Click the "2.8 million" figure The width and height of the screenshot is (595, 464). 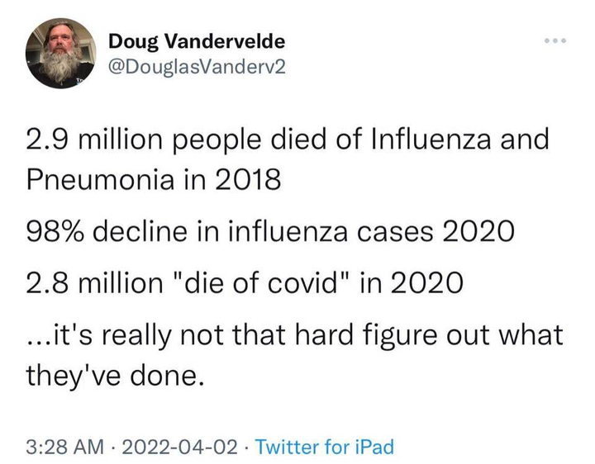90,284
